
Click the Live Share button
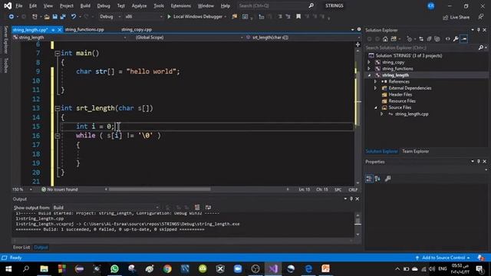pyautogui.click(x=456, y=17)
